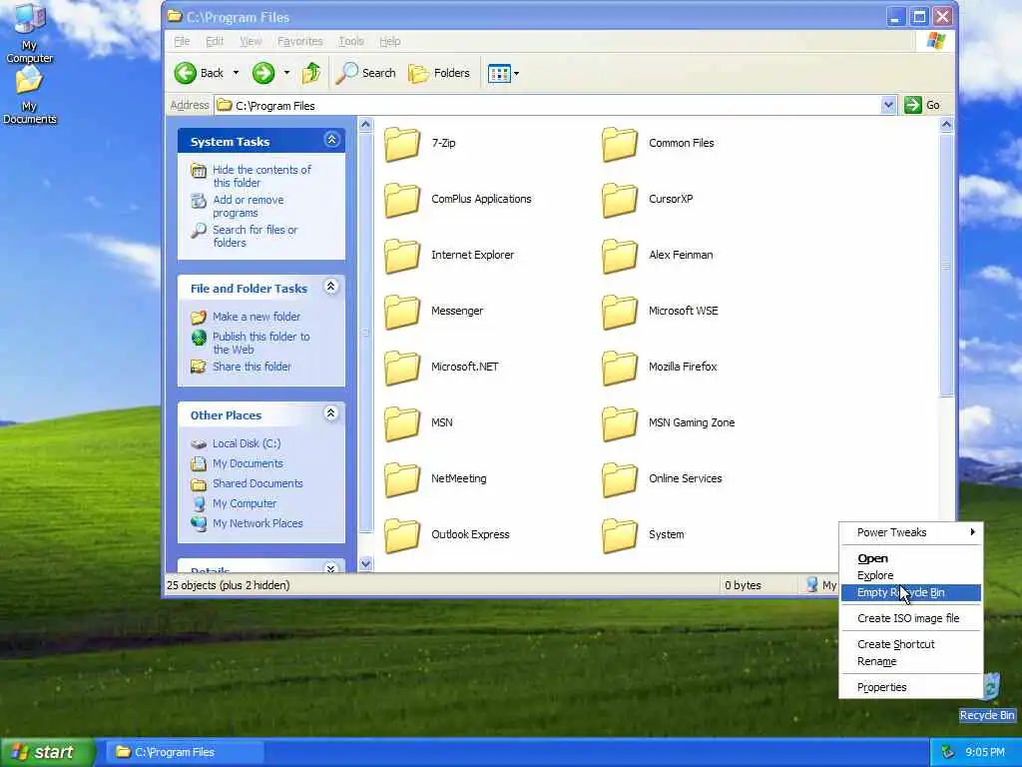
Task: Select the MSN folder icon
Action: [x=402, y=423]
